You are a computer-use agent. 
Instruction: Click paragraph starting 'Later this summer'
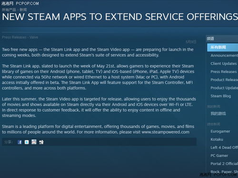pos(99,107)
